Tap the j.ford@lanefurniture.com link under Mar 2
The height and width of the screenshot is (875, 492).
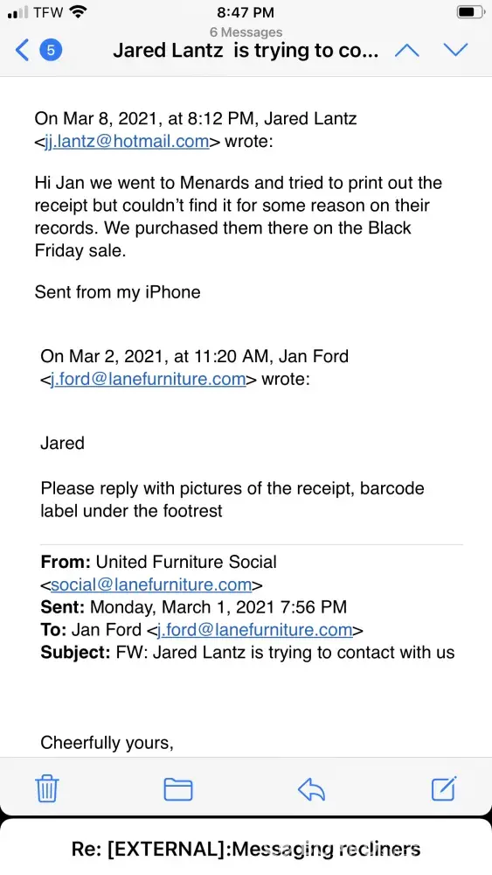pos(149,379)
